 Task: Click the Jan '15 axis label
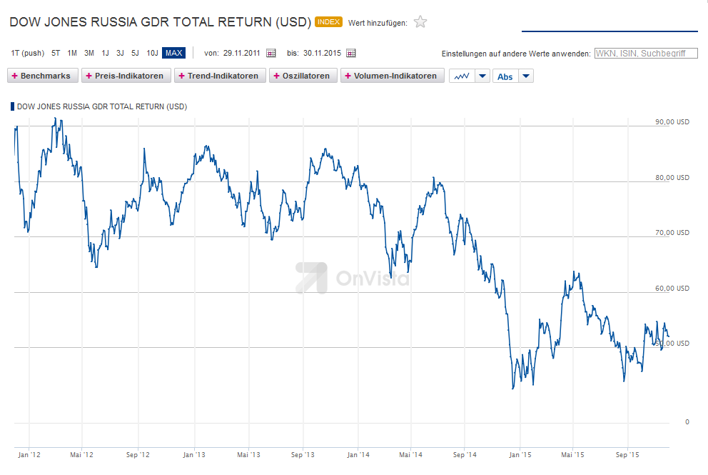click(520, 455)
